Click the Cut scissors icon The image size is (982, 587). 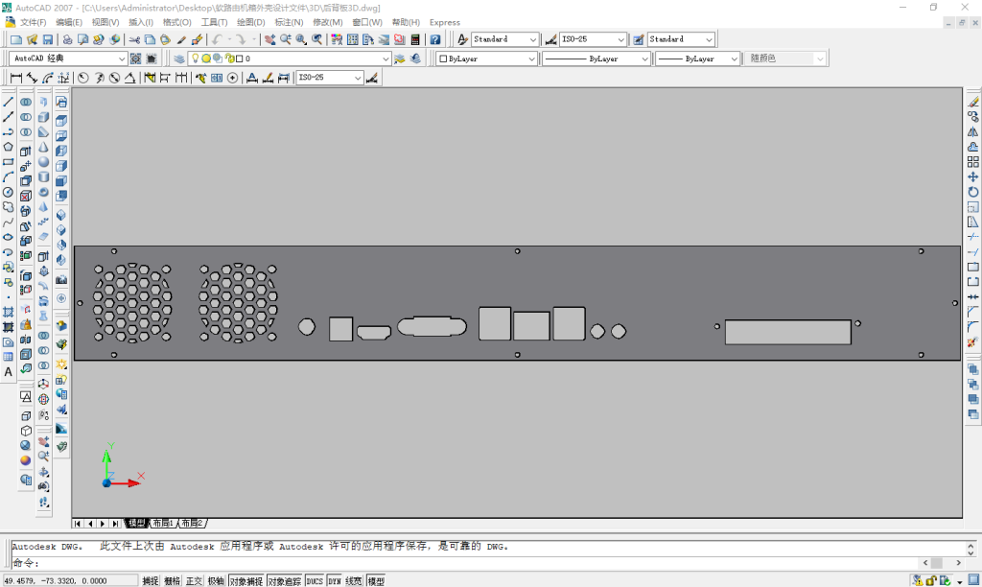click(134, 39)
